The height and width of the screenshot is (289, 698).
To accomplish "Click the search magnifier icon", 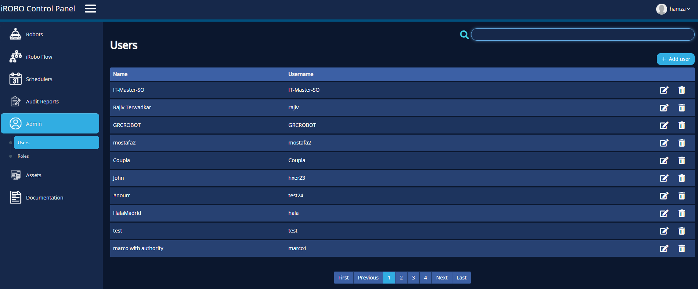I will pos(464,35).
